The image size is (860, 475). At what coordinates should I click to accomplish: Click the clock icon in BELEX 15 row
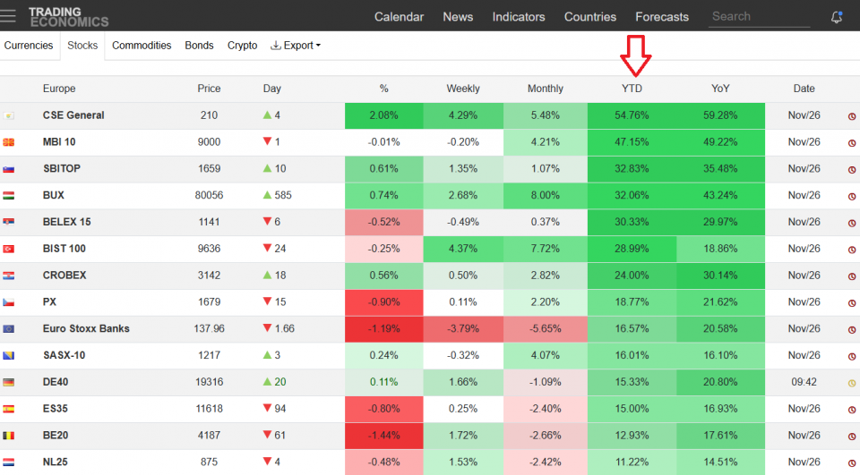click(852, 223)
